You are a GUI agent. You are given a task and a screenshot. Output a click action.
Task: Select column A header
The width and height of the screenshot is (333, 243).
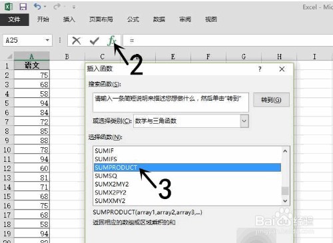click(31, 57)
